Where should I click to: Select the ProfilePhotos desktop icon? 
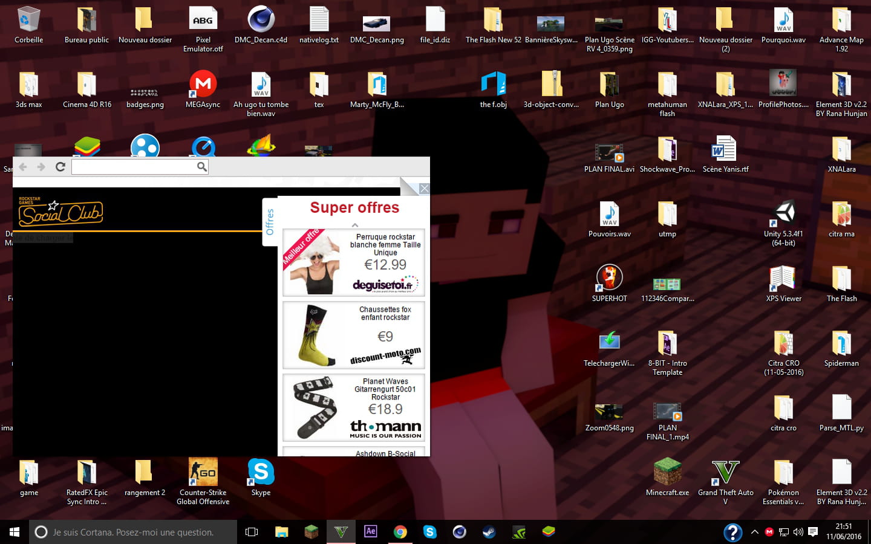783,89
